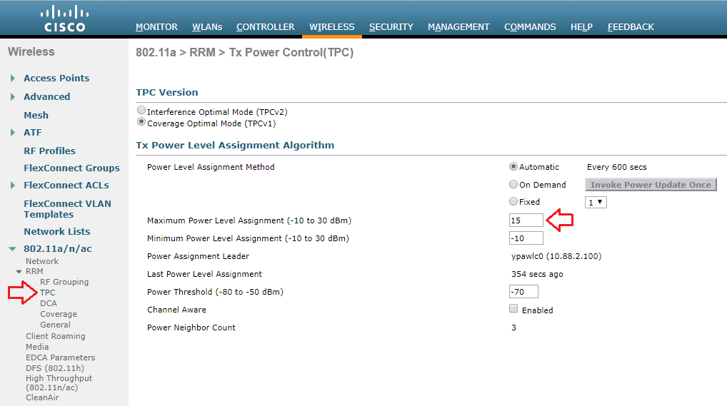Open the Mesh link
The image size is (727, 406).
pyautogui.click(x=36, y=116)
